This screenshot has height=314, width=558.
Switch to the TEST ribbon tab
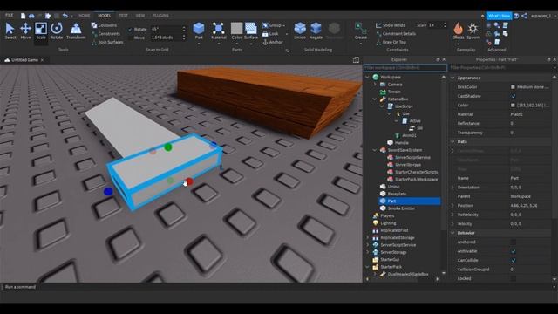(x=123, y=16)
